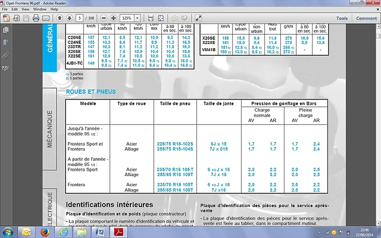Open the Edit menu
This screenshot has width=381, height=238.
(14, 10)
